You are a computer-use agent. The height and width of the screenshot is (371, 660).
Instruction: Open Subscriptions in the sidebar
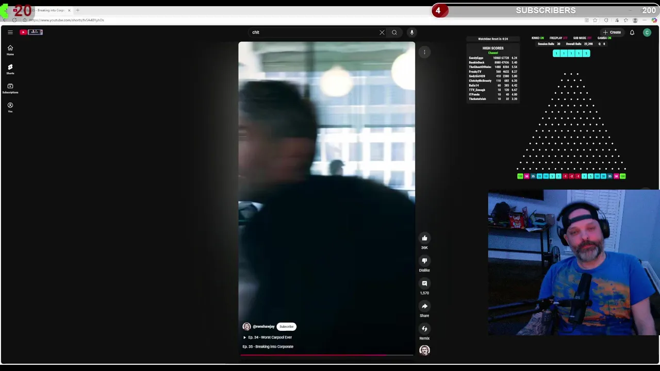coord(10,88)
